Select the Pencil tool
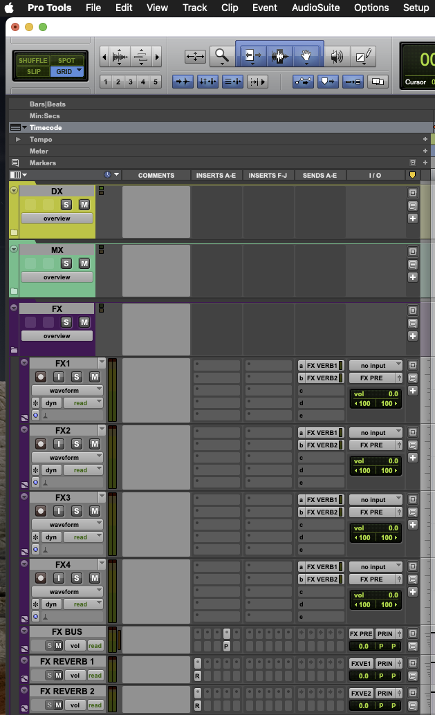Screen dimensions: 435x715 coord(363,57)
